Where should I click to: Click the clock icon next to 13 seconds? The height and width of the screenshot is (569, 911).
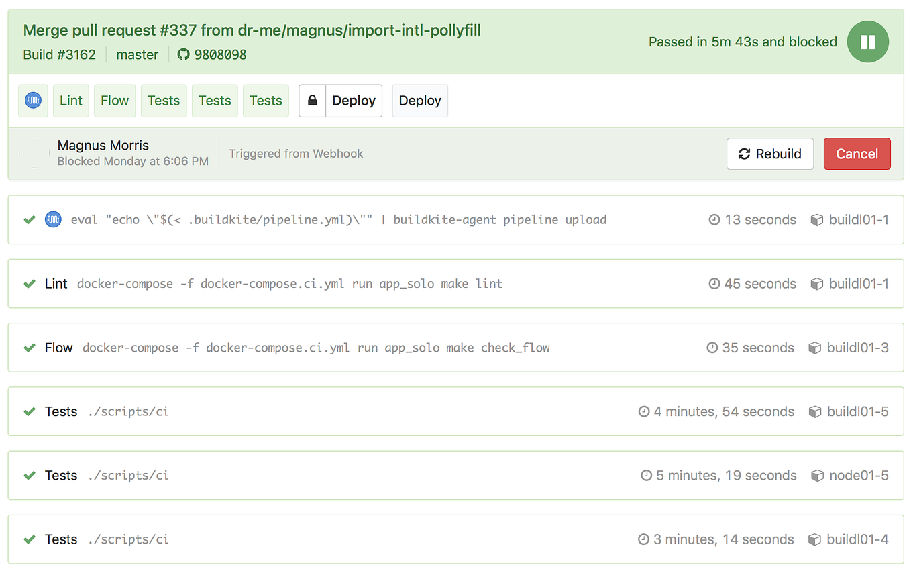(714, 219)
